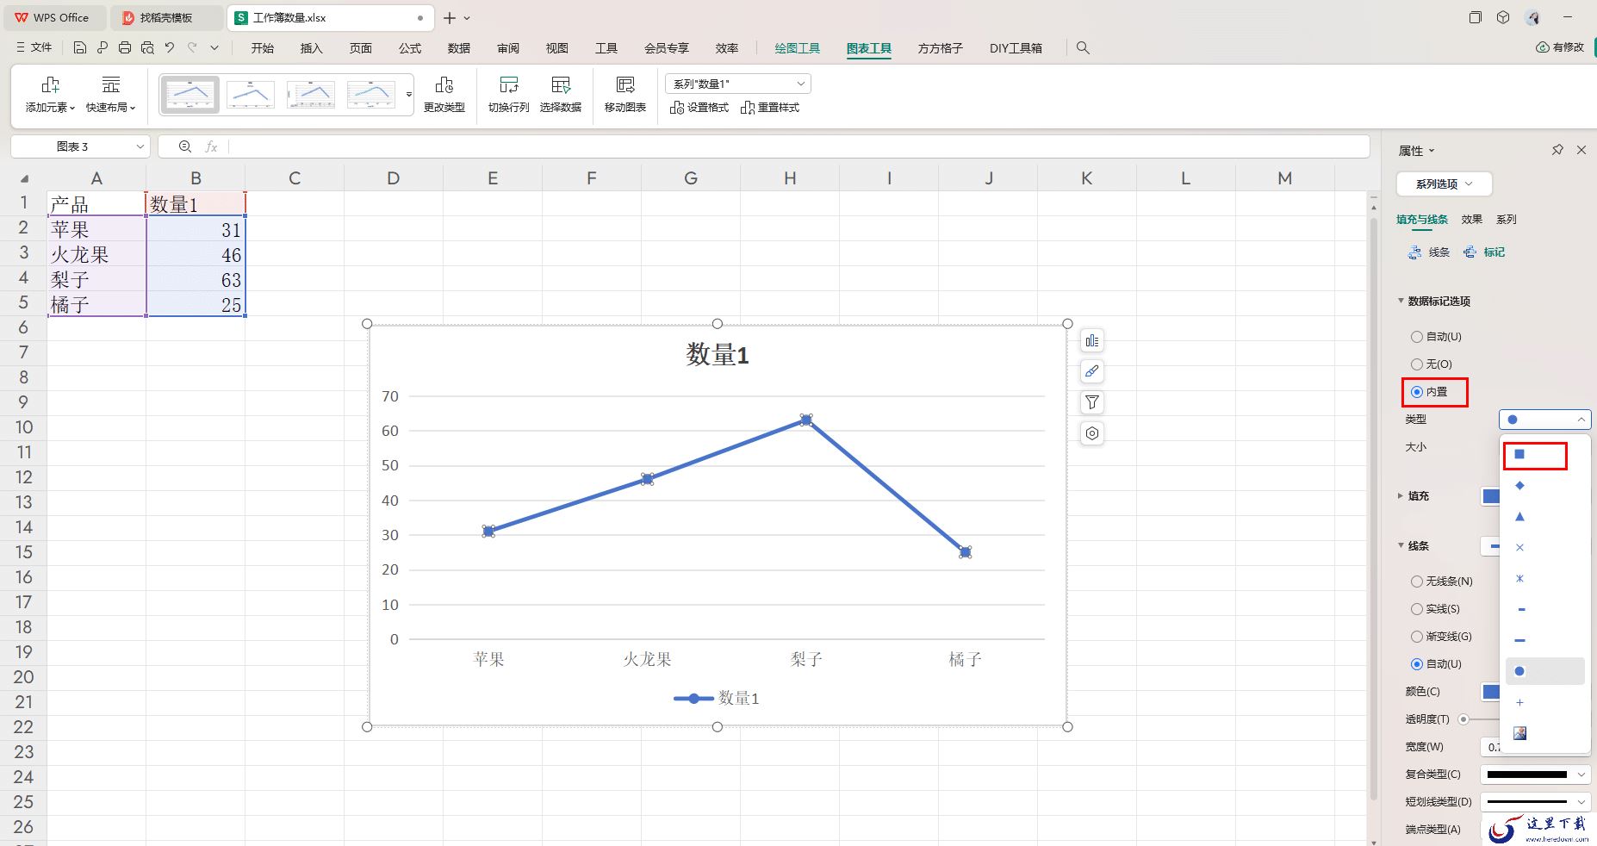The width and height of the screenshot is (1597, 846).
Task: Open the 系列"数量1" element dropdown
Action: (738, 84)
